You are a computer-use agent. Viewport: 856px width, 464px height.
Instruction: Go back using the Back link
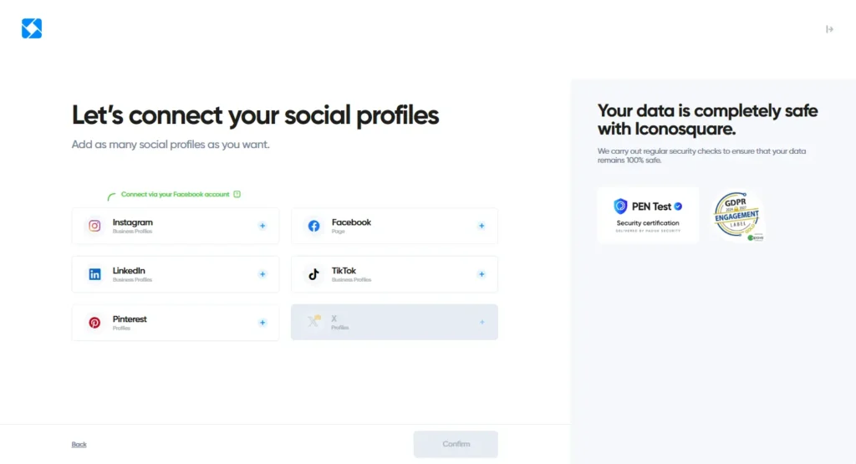pyautogui.click(x=79, y=444)
